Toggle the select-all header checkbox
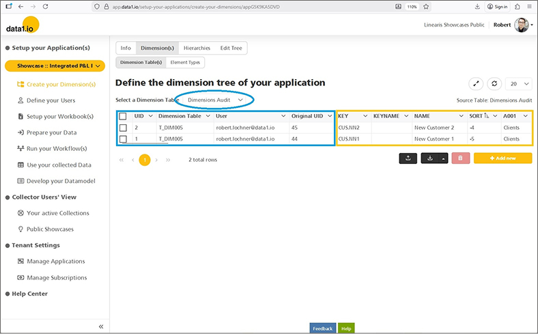This screenshot has width=538, height=334. (123, 116)
